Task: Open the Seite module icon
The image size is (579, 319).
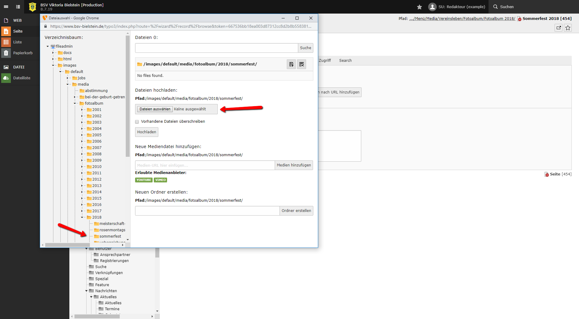Action: (6, 31)
